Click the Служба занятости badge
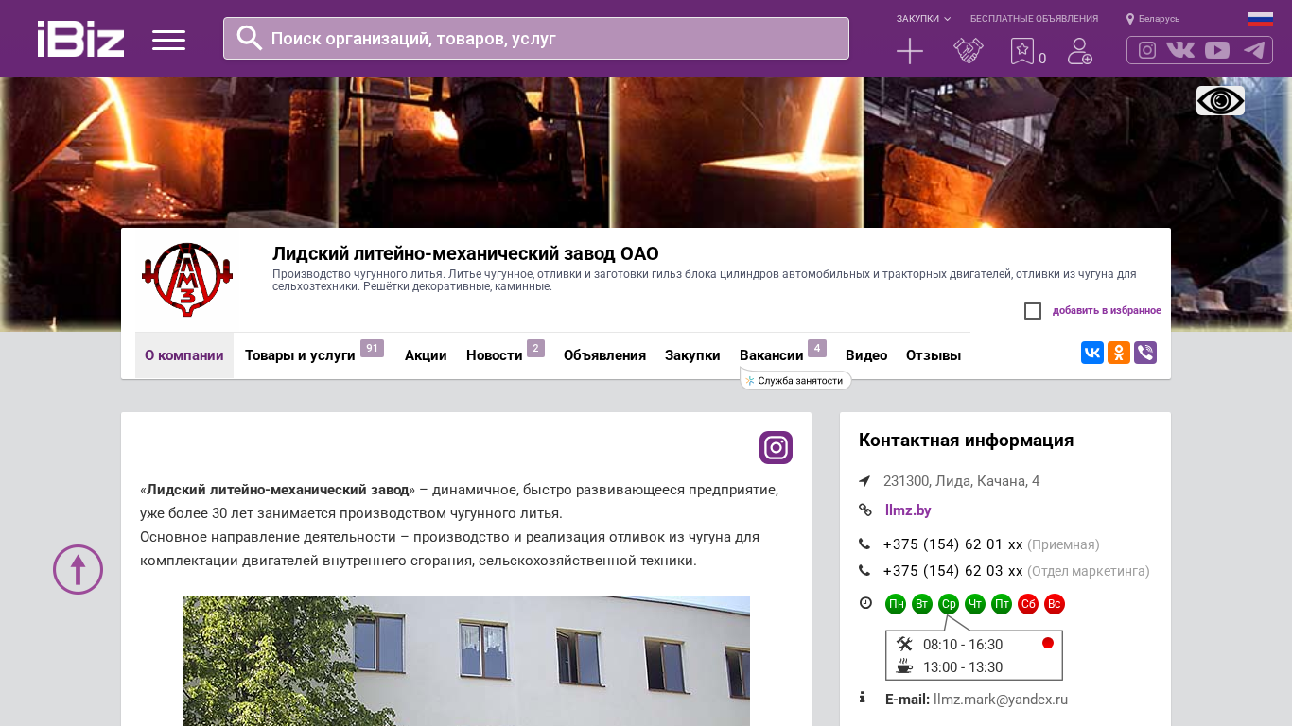This screenshot has height=726, width=1292. [795, 381]
